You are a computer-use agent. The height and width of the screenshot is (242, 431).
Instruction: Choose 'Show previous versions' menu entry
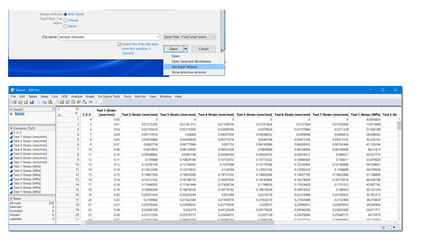(x=193, y=73)
